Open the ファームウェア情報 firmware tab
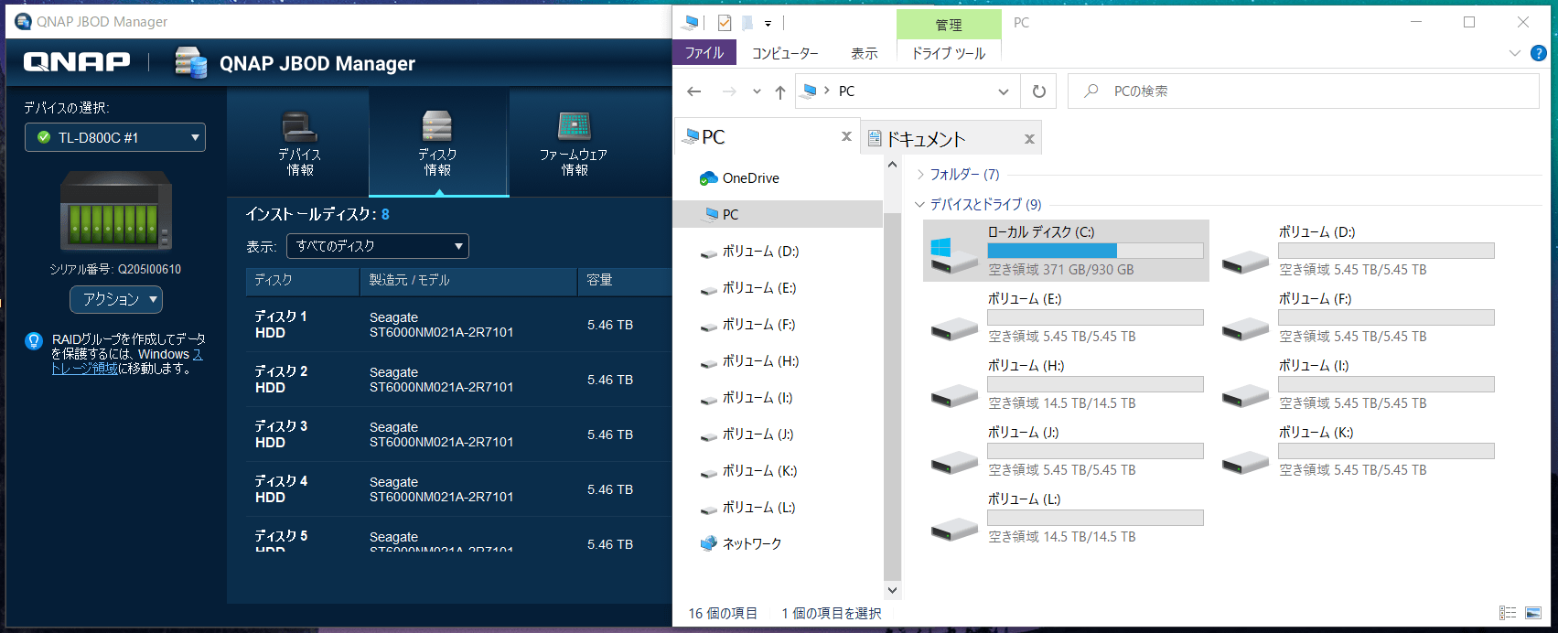This screenshot has height=633, width=1558. click(574, 144)
